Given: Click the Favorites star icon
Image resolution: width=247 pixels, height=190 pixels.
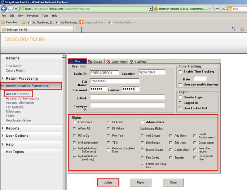Looking at the screenshot, I should tap(3, 22).
